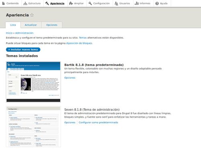Star the Apariencia page as shortcut
Viewport: 201px width, 149px height.
pos(32,15)
